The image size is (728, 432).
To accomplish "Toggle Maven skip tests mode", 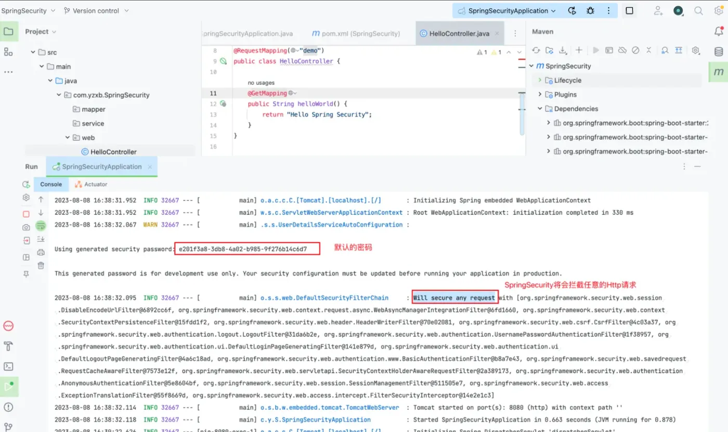I will tap(635, 50).
